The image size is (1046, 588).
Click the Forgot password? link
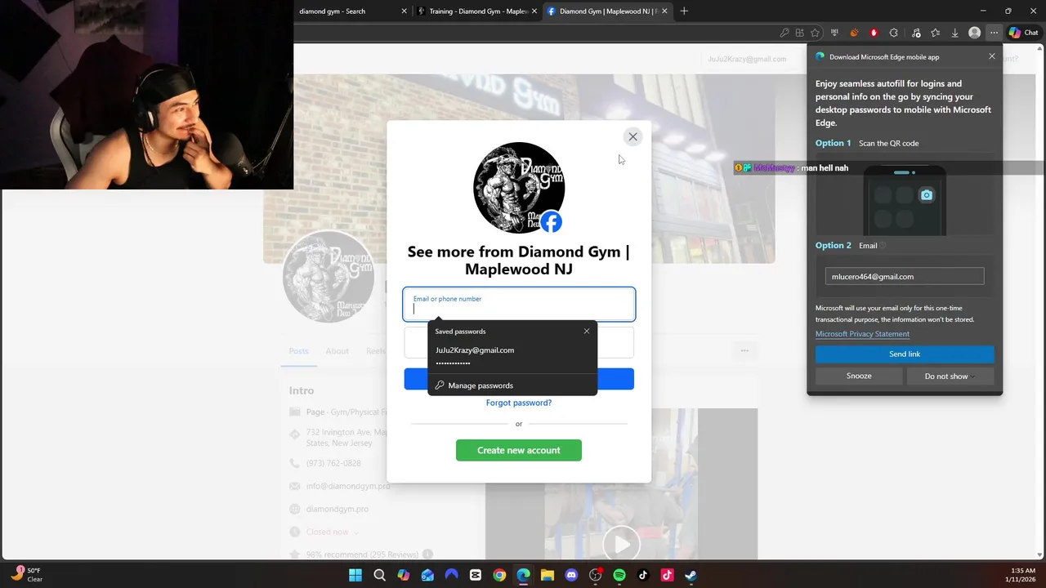(519, 403)
